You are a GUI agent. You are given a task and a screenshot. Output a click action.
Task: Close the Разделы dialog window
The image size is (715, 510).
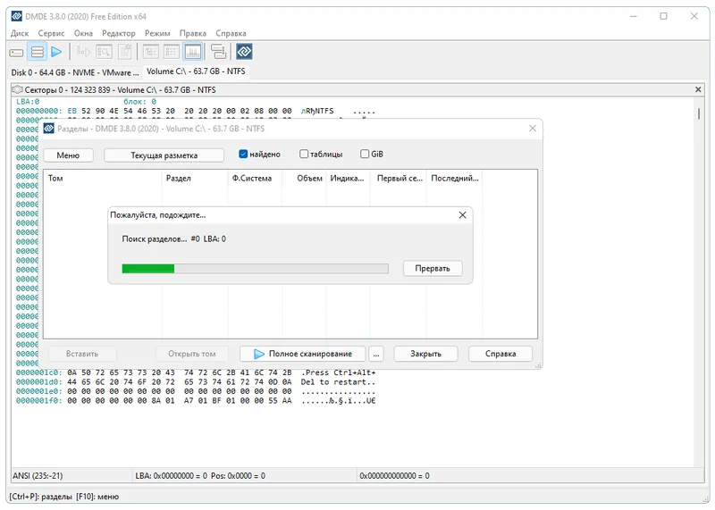click(x=532, y=129)
